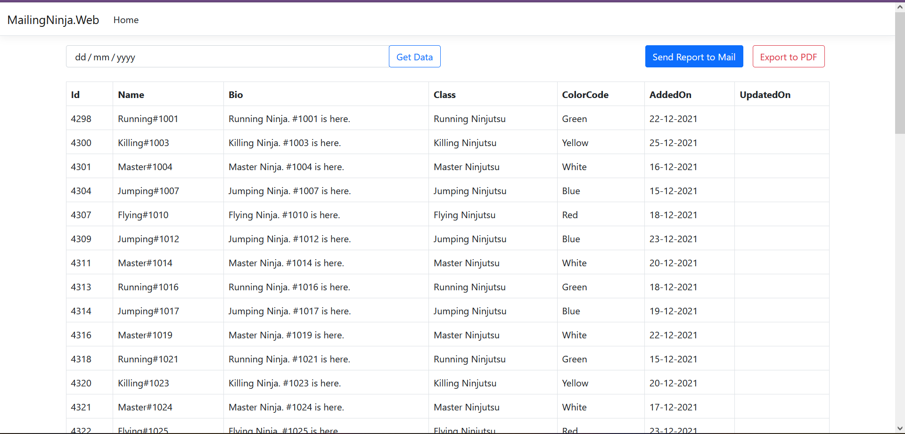Open the Home nav link
The height and width of the screenshot is (434, 905).
[x=126, y=20]
